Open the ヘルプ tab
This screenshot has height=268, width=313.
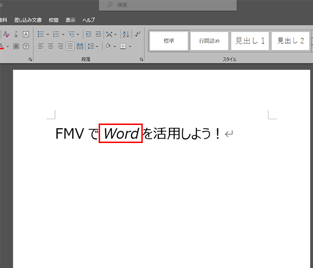(x=88, y=20)
